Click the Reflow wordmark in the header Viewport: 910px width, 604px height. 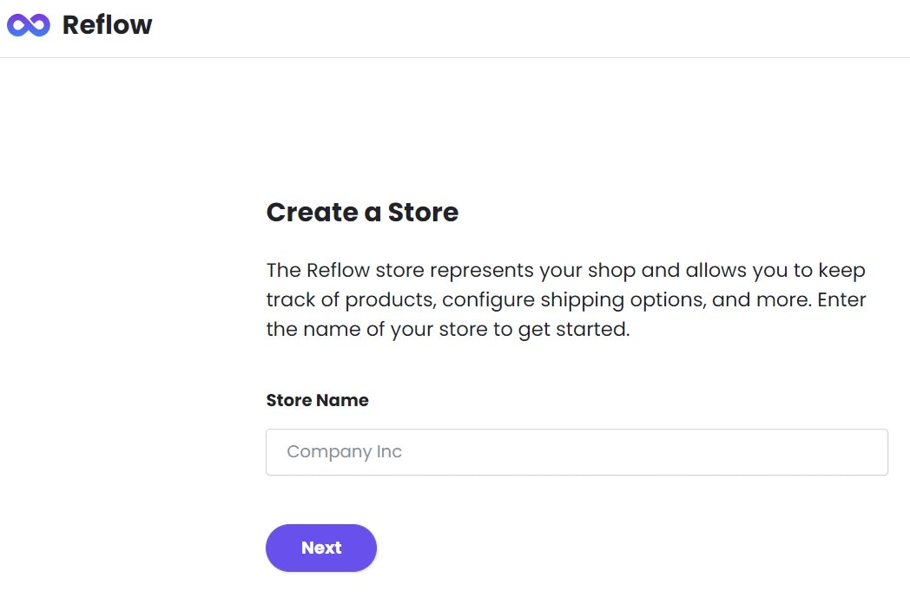tap(107, 24)
